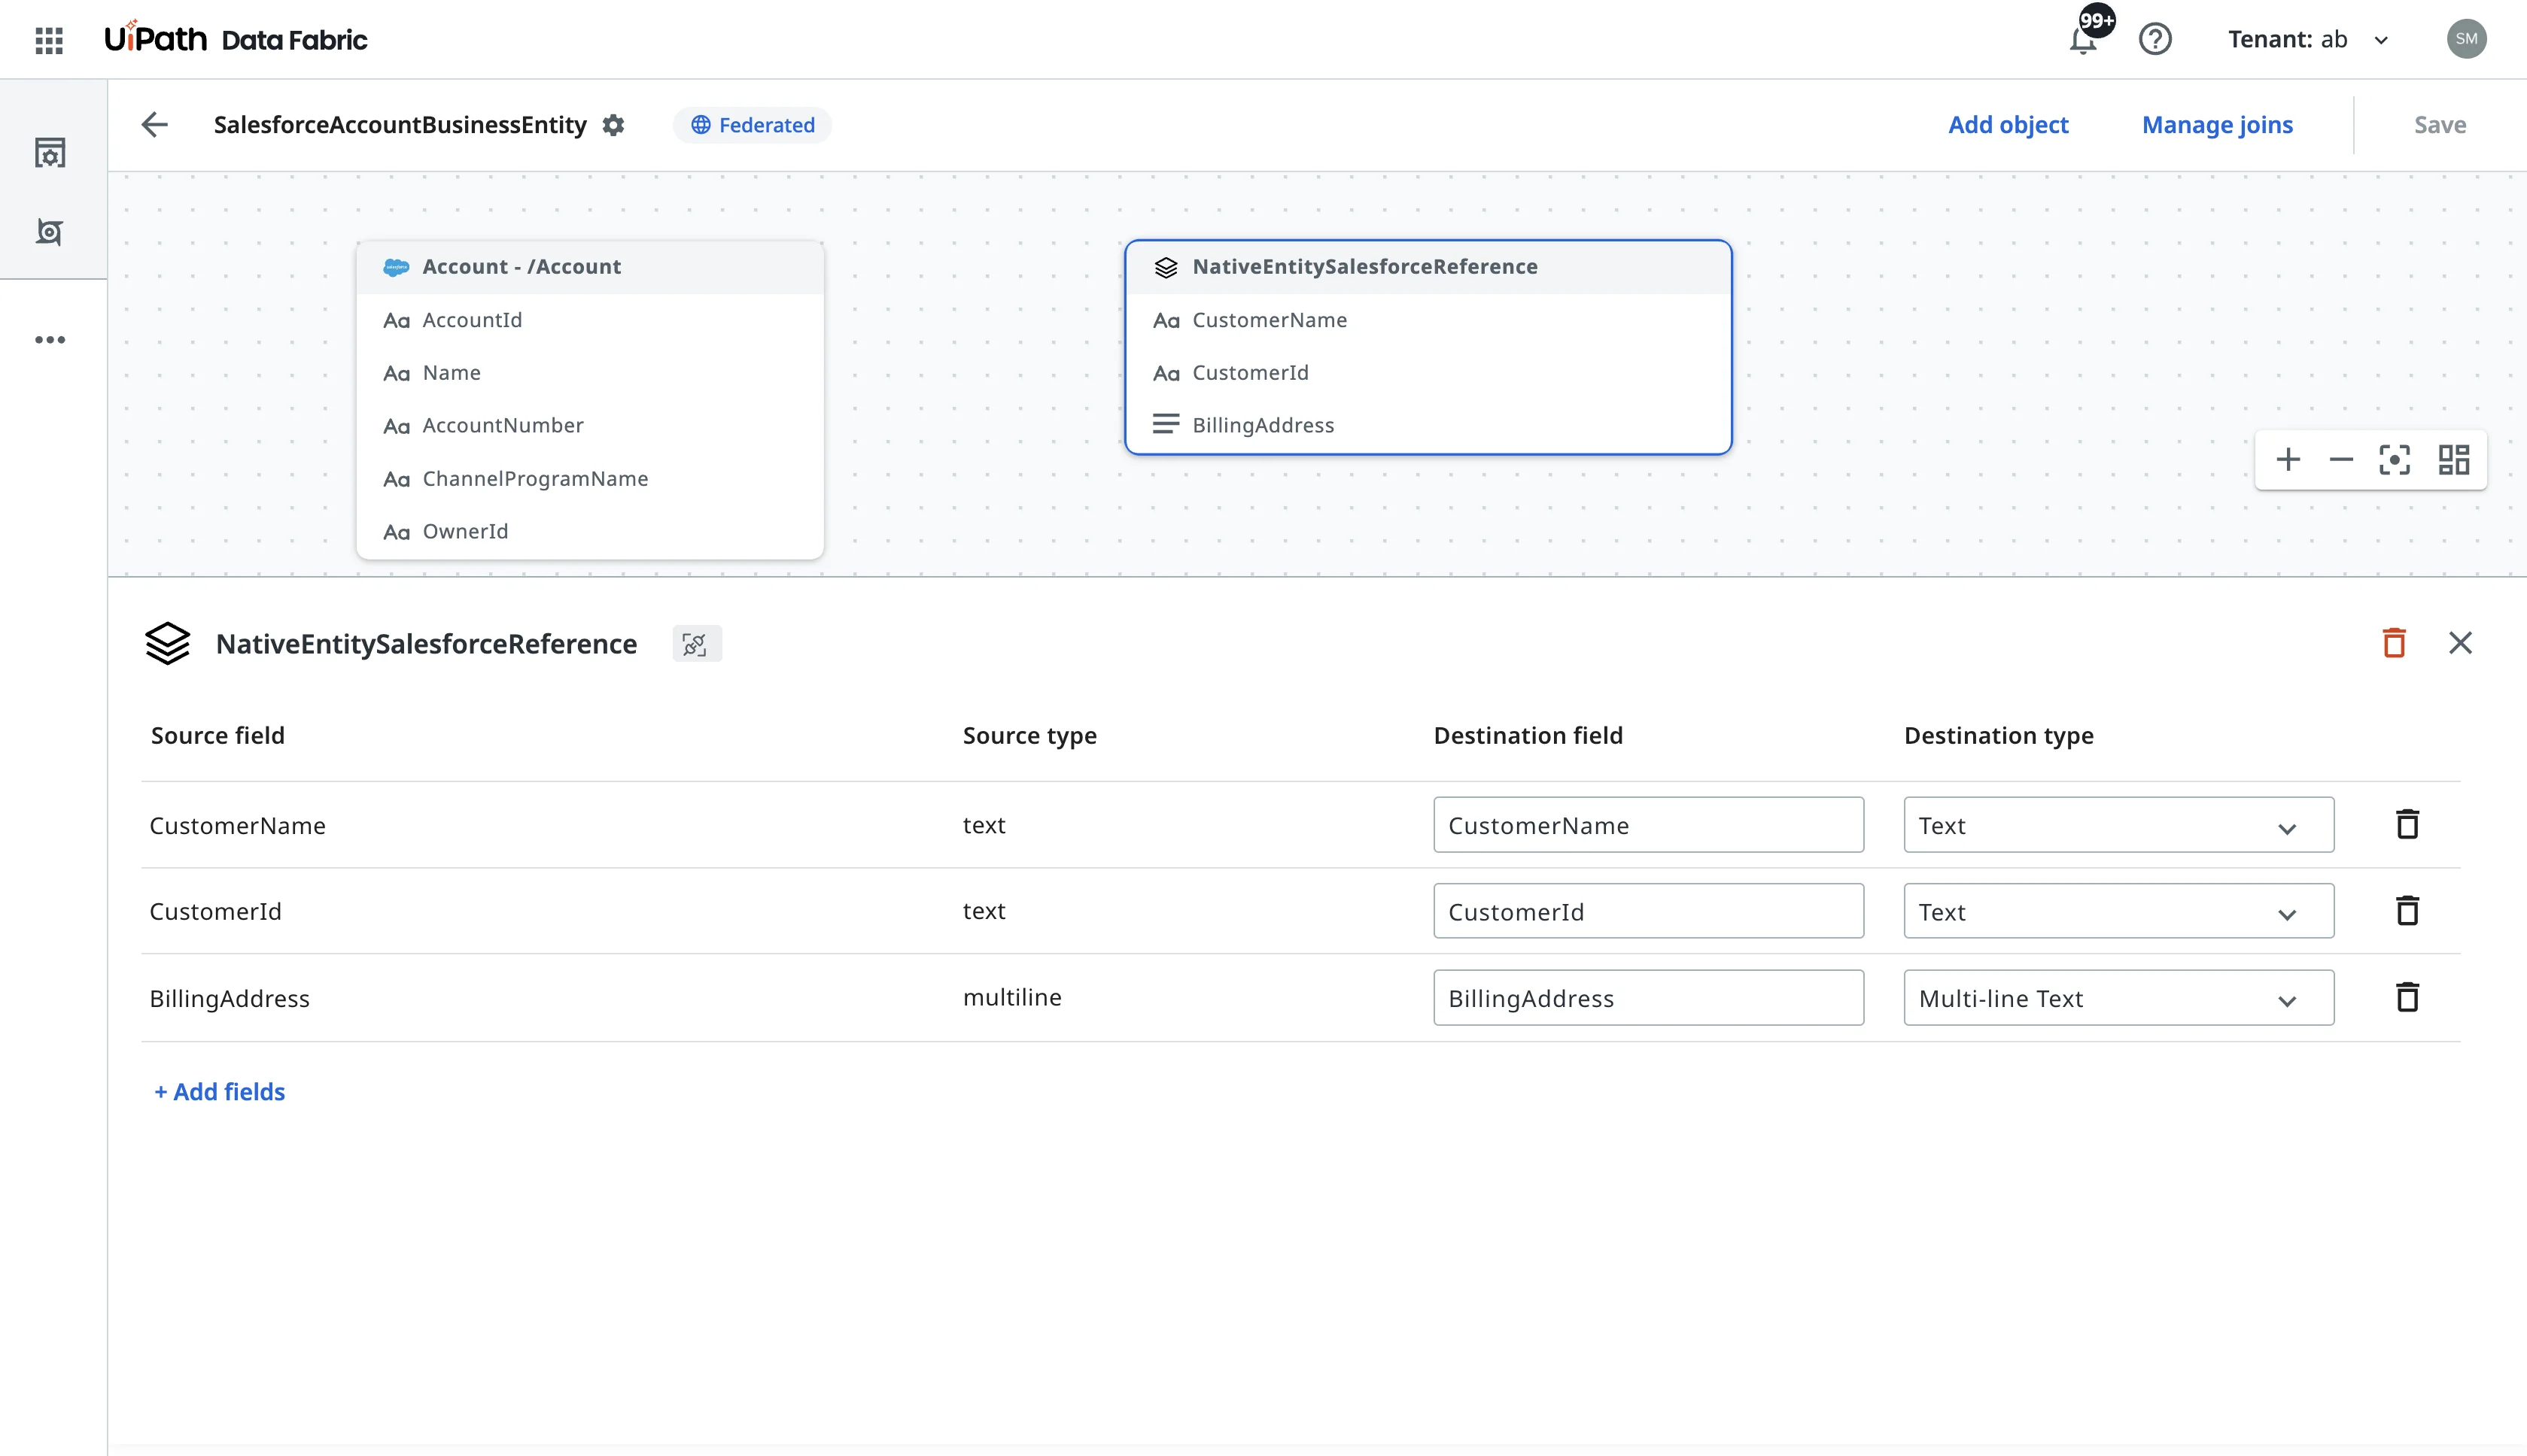Auto-arrange layout grid icon
Viewport: 2527px width, 1456px height.
click(2453, 460)
